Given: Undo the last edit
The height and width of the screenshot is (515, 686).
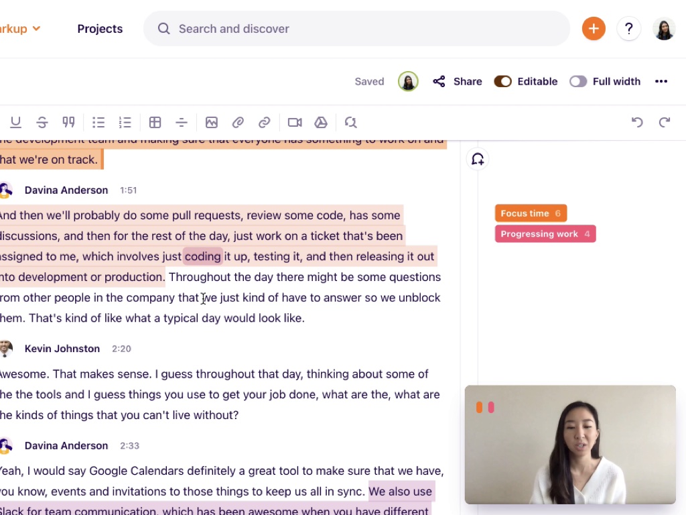Looking at the screenshot, I should 637,122.
